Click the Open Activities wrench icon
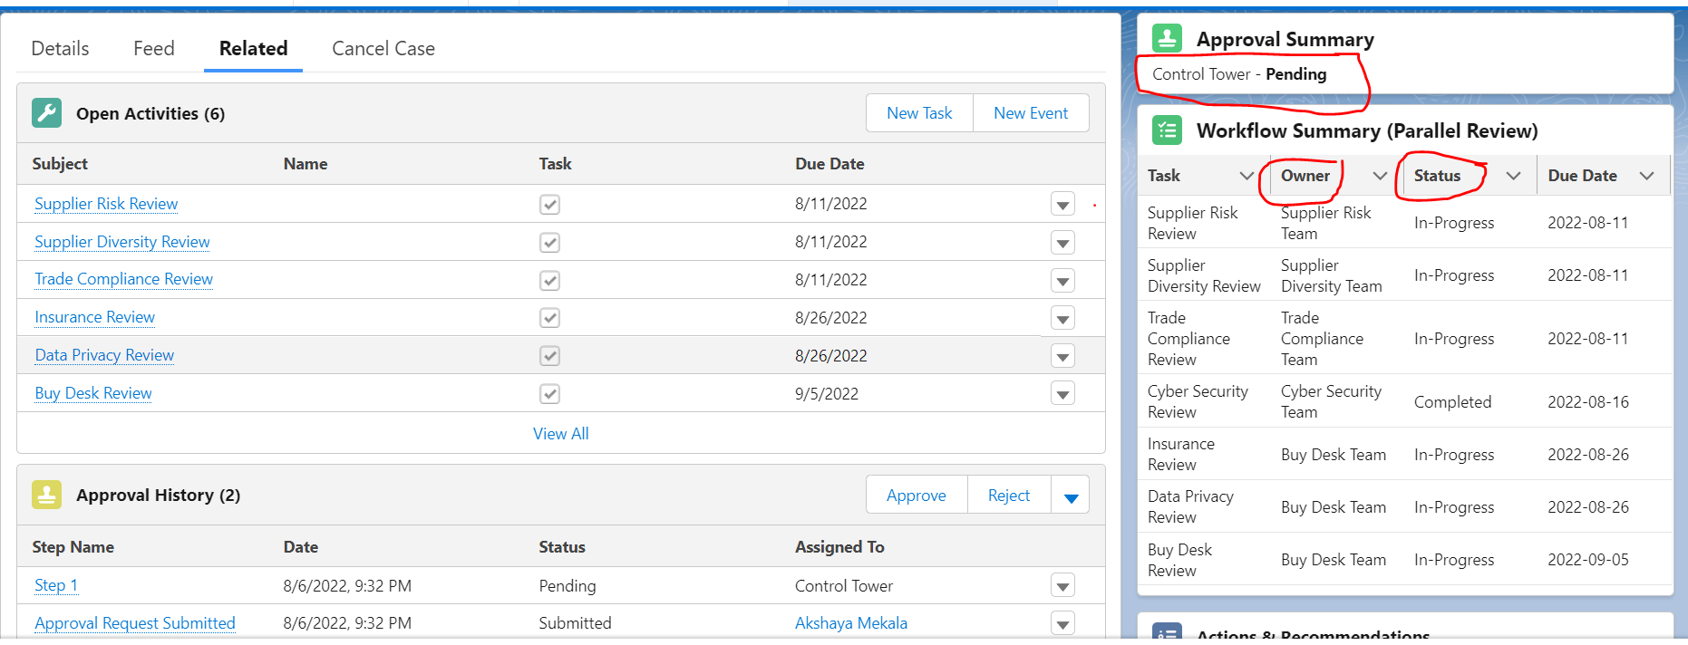 pos(46,113)
